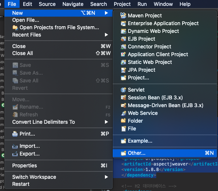The height and width of the screenshot is (191, 218).
Task: Open the Project menu
Action: pos(122,4)
